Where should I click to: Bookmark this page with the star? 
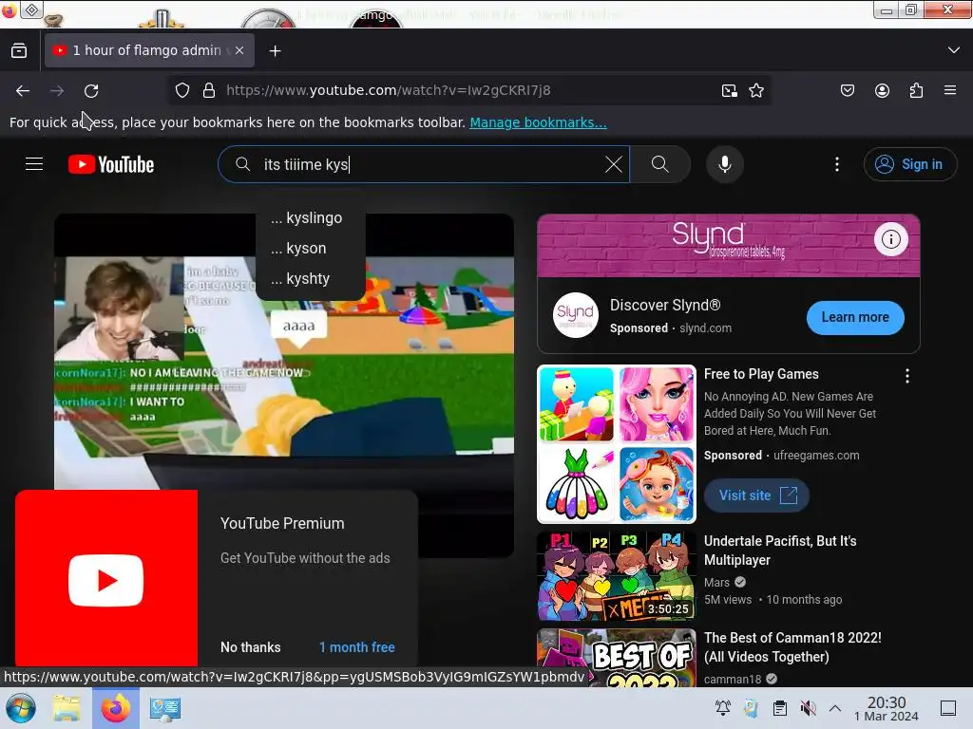755,90
